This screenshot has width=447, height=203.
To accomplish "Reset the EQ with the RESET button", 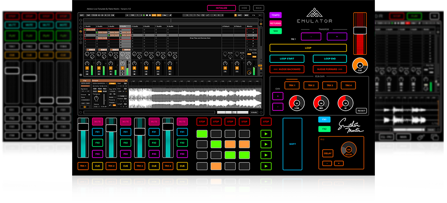I will click(x=361, y=111).
